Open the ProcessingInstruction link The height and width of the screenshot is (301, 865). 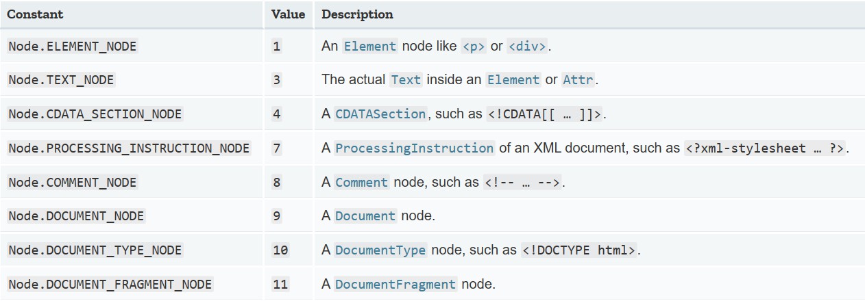point(414,148)
